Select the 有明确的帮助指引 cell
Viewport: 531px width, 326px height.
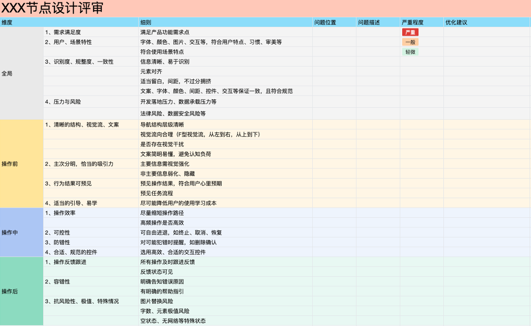click(226, 292)
